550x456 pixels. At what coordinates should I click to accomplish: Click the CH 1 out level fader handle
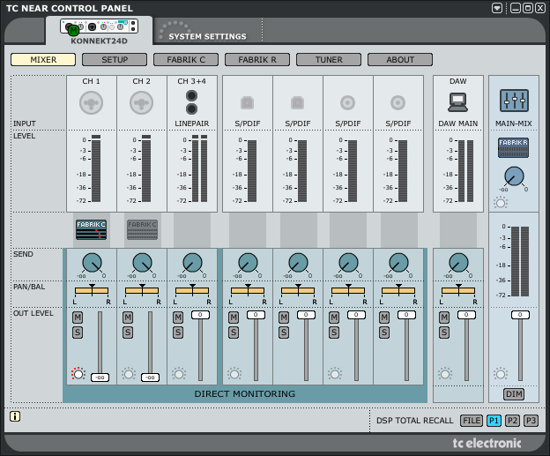coord(100,378)
